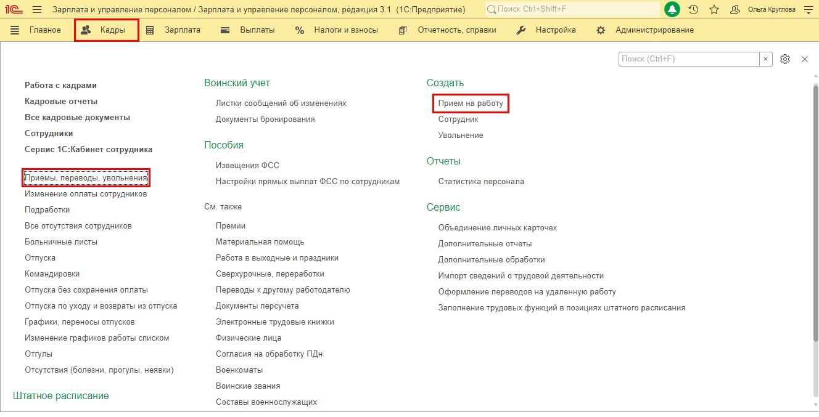The image size is (819, 417).
Task: Open Больничные листы
Action: pyautogui.click(x=61, y=242)
